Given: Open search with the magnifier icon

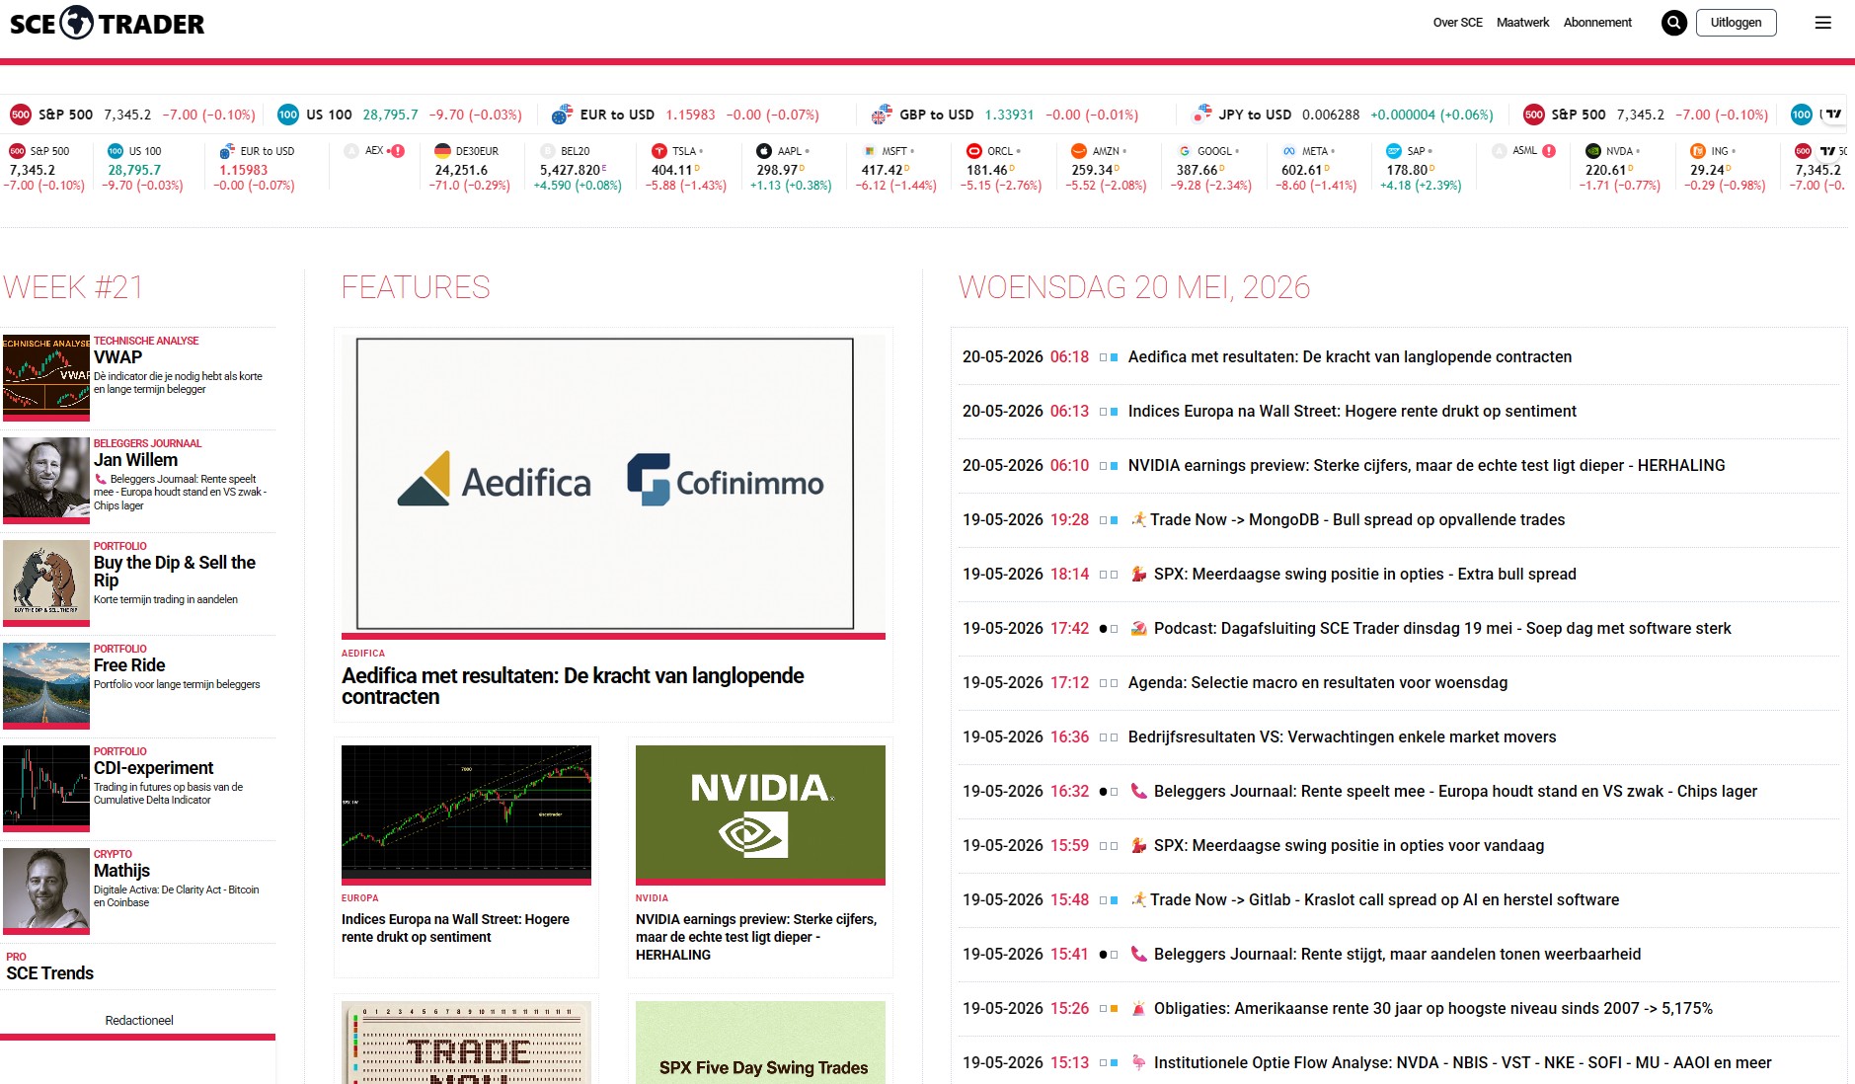Looking at the screenshot, I should pyautogui.click(x=1673, y=23).
